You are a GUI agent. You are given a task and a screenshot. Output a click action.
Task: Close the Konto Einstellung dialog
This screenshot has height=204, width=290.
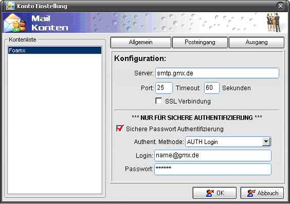point(281,6)
